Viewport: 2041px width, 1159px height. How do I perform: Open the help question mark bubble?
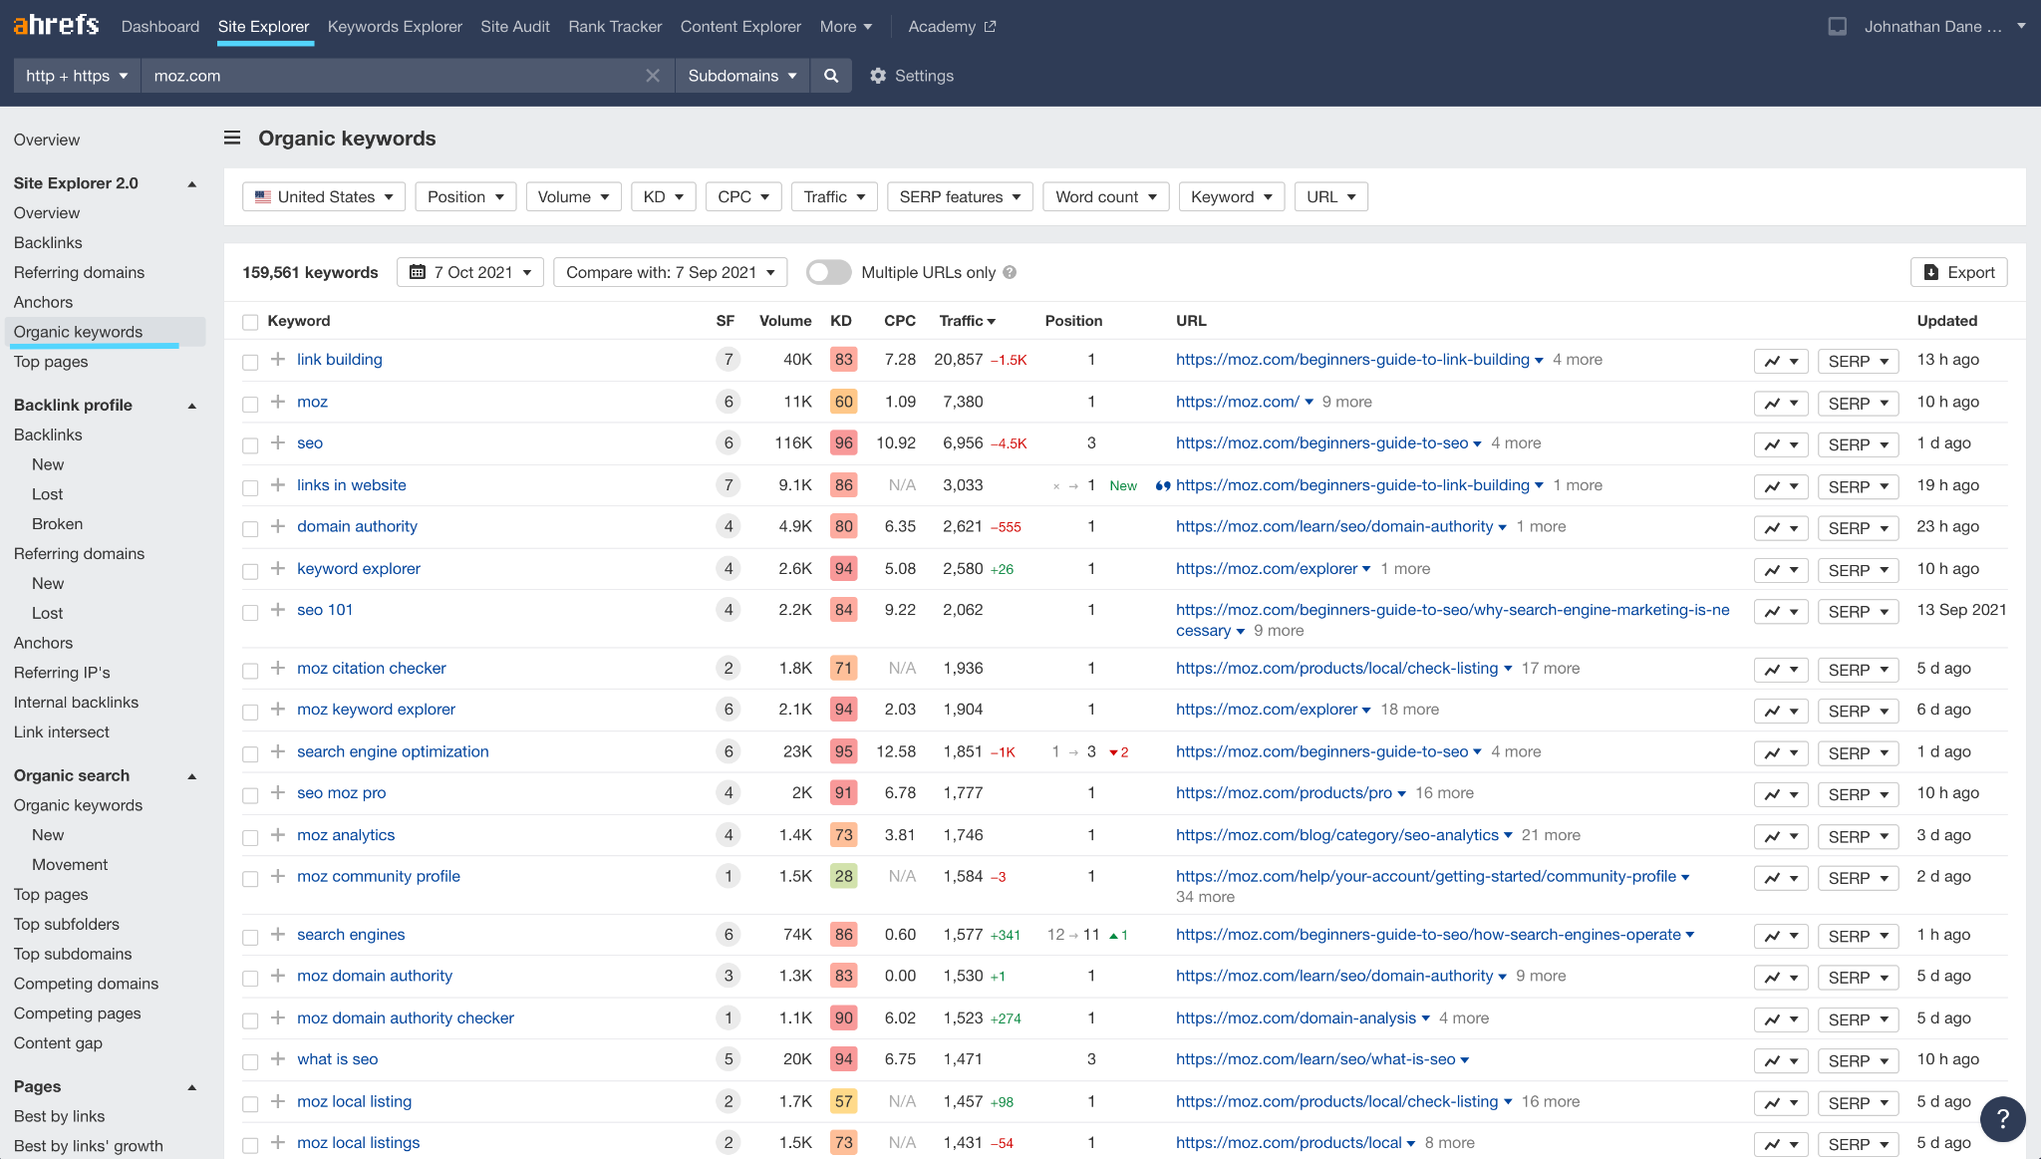pos(2003,1119)
